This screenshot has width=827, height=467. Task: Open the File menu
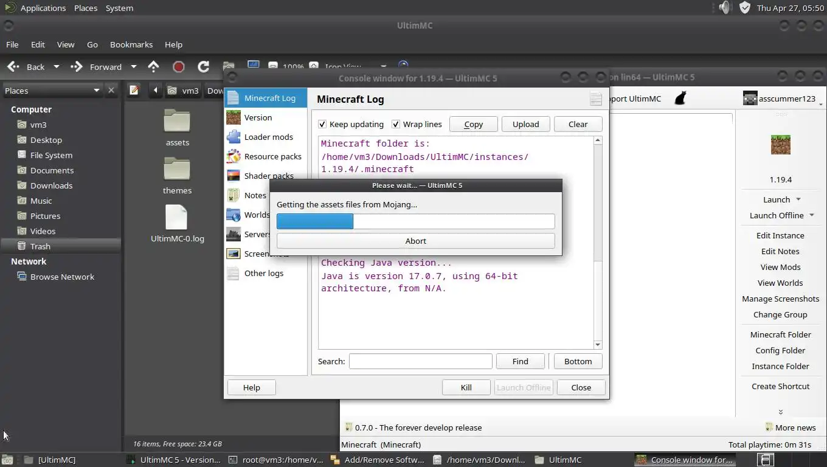pyautogui.click(x=12, y=44)
